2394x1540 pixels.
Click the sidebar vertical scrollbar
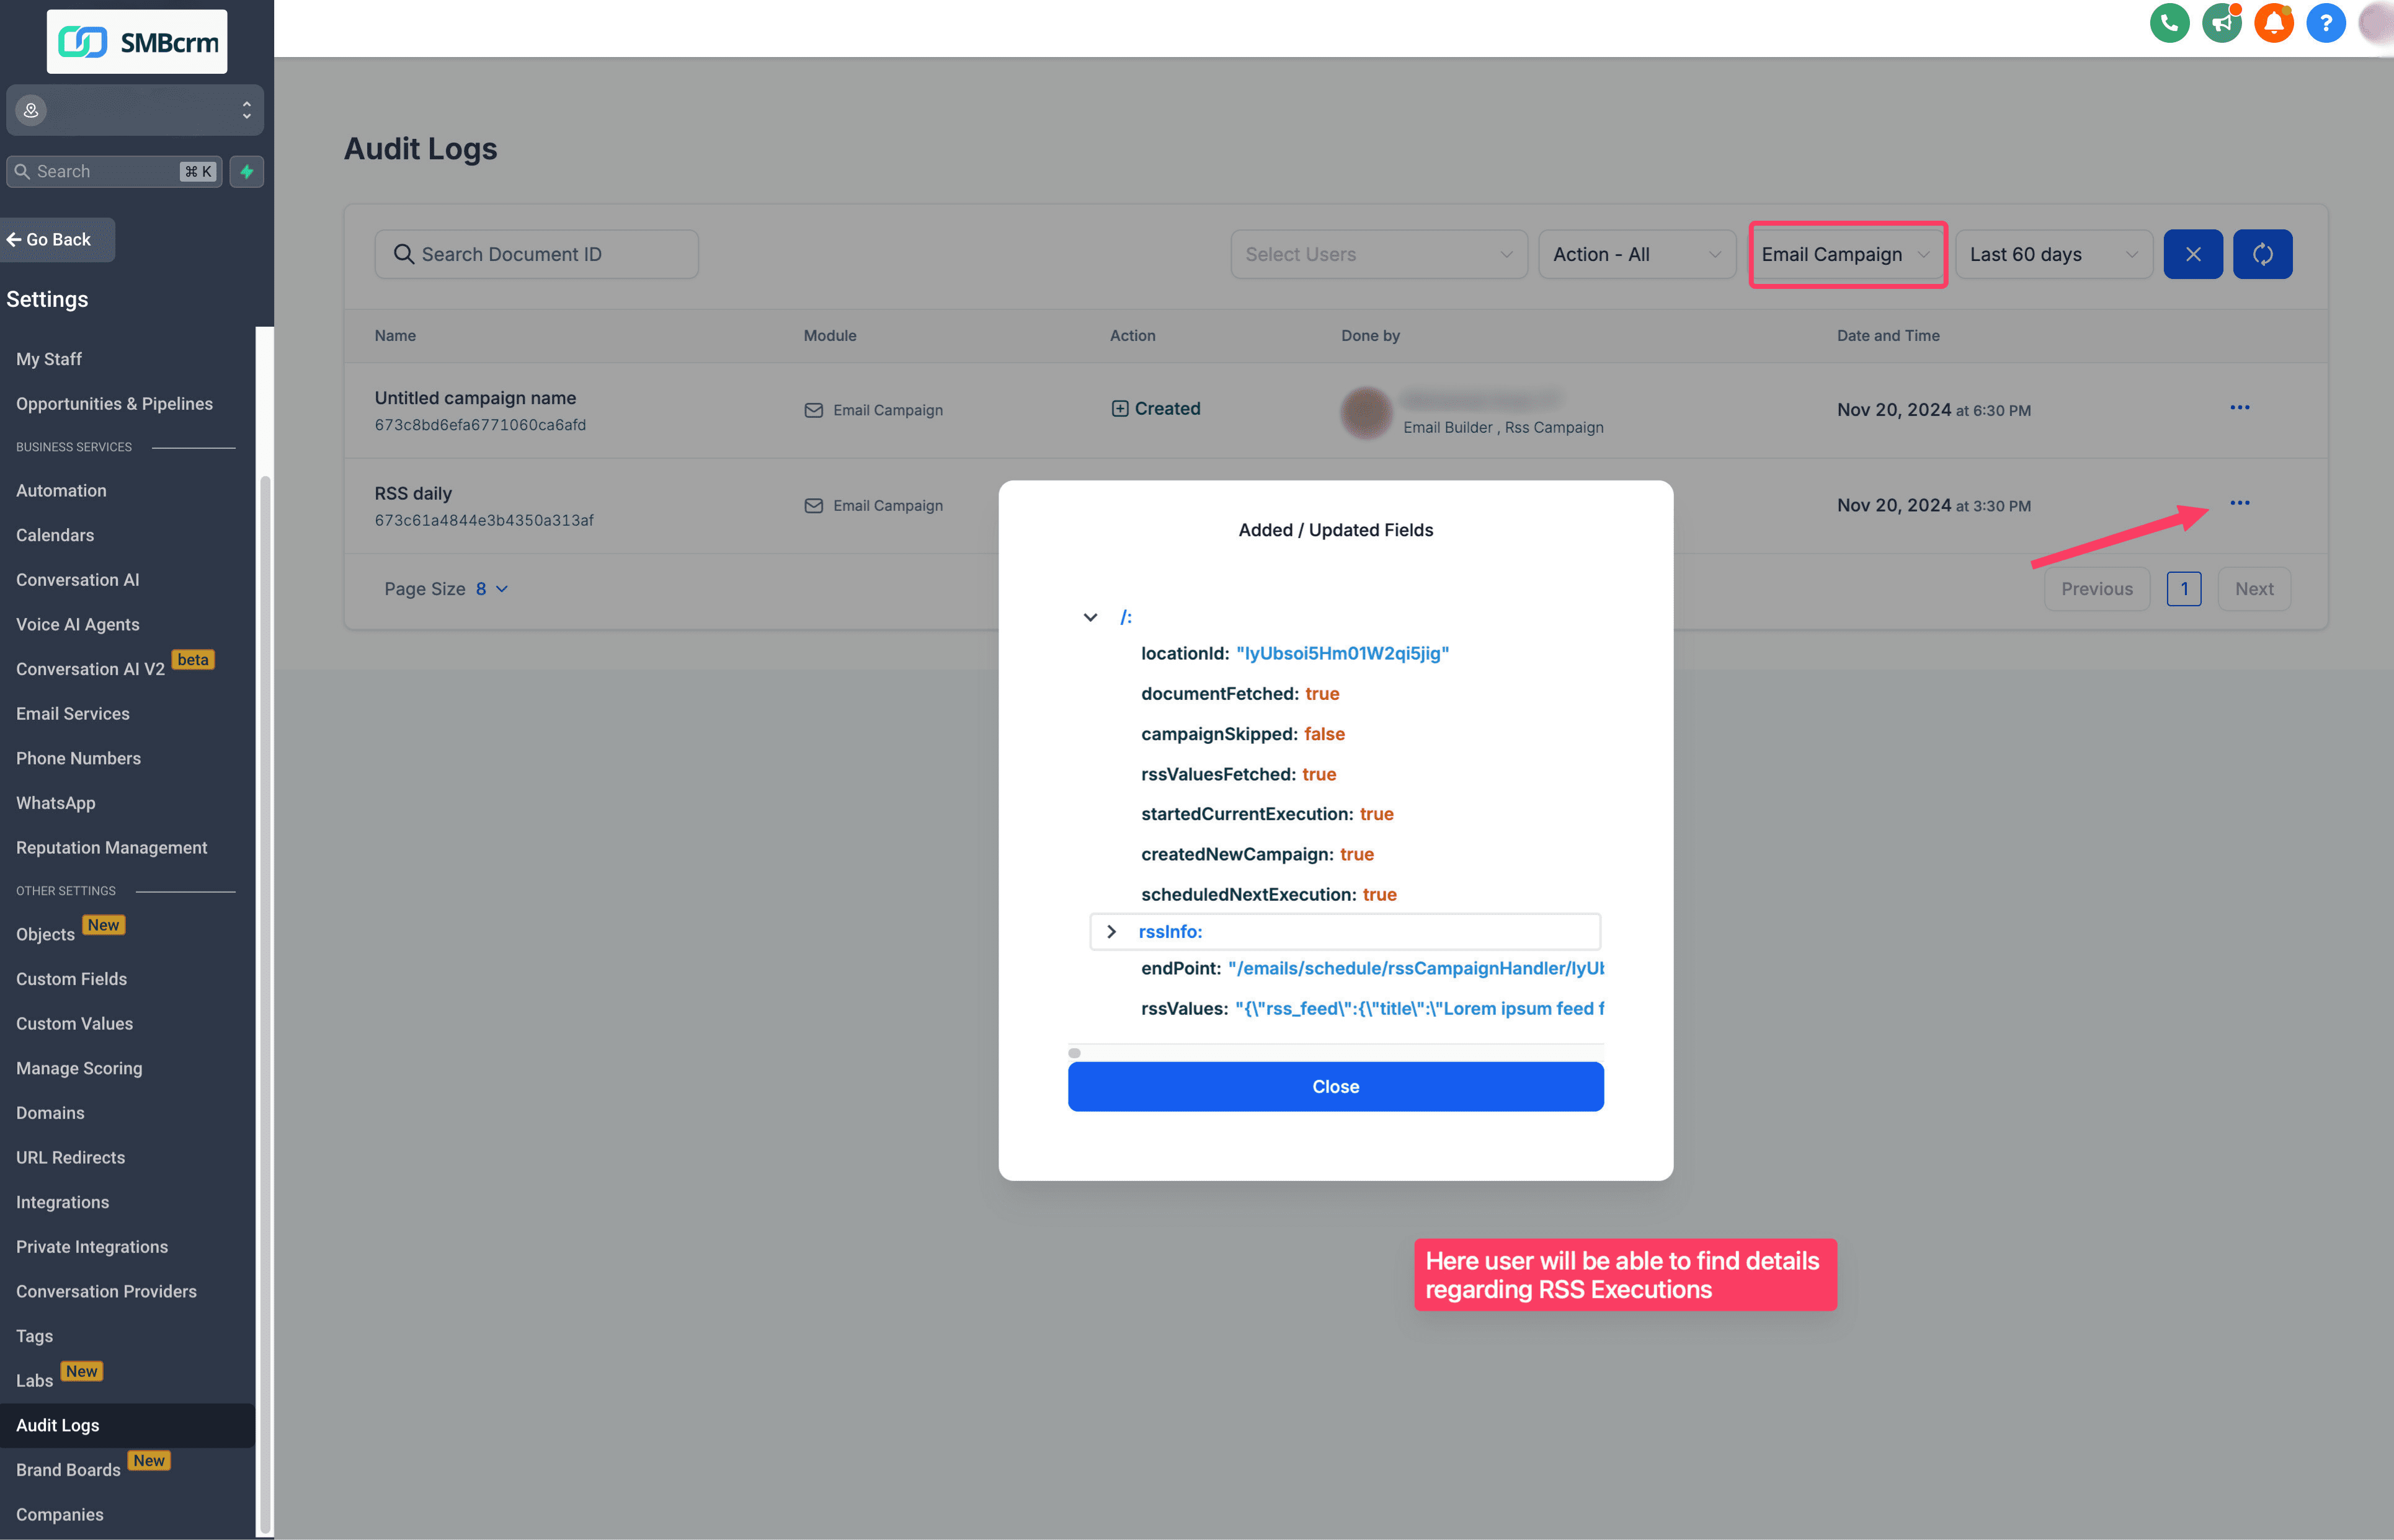click(x=264, y=1003)
